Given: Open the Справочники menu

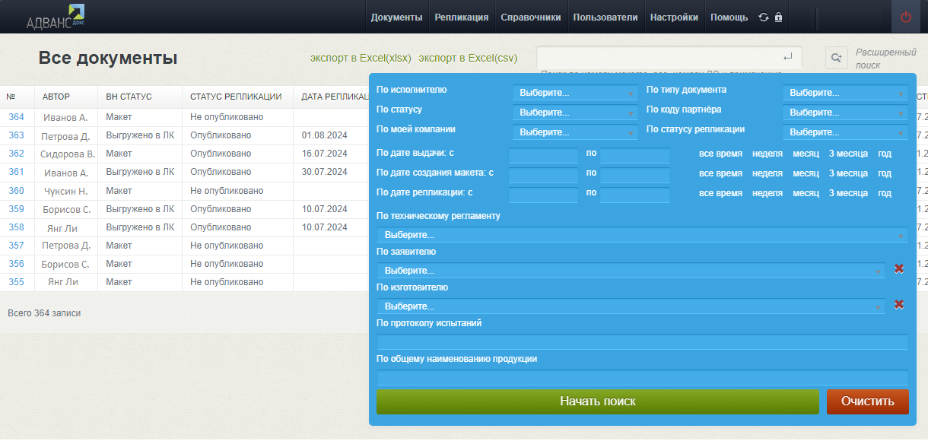Looking at the screenshot, I should (x=530, y=17).
